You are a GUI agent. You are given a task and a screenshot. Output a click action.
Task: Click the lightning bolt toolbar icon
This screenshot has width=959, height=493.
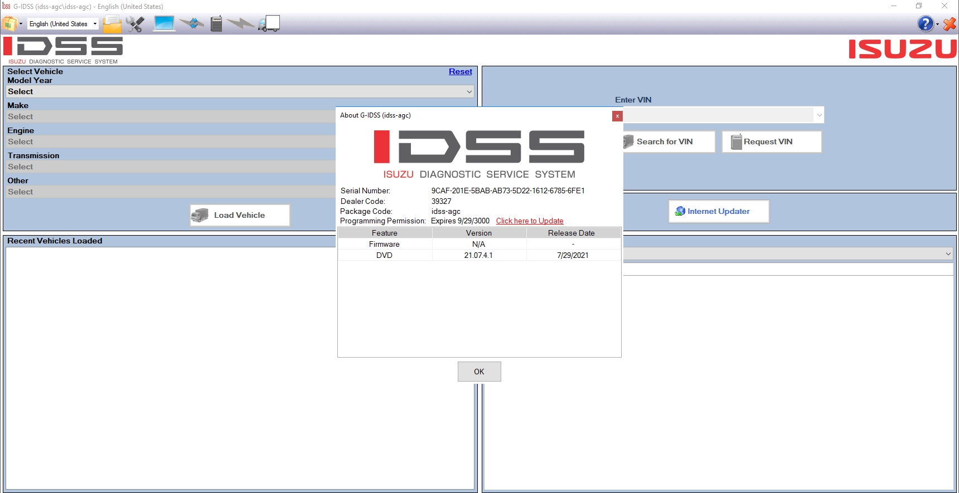point(241,23)
